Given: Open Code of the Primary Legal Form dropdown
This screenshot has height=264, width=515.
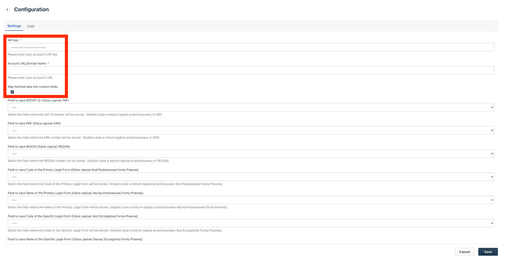Looking at the screenshot, I should pyautogui.click(x=251, y=177).
